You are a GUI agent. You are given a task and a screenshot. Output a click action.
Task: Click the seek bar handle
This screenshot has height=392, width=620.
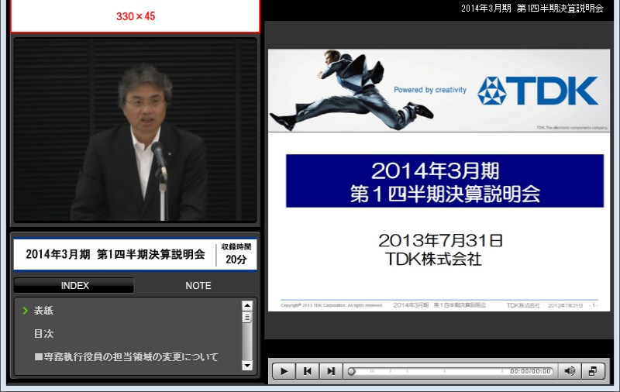[351, 371]
